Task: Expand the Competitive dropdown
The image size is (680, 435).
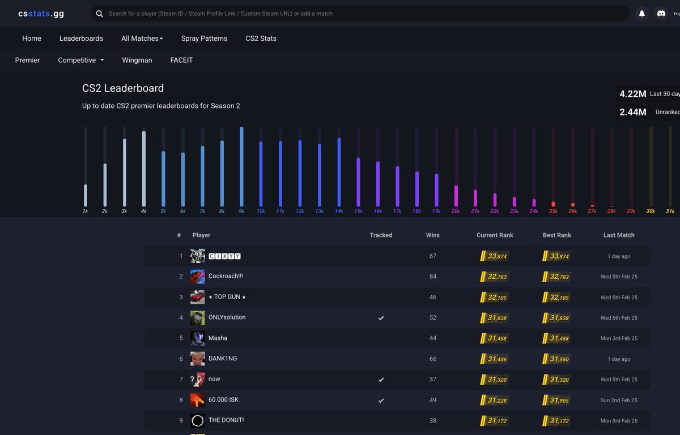Action: coord(81,60)
